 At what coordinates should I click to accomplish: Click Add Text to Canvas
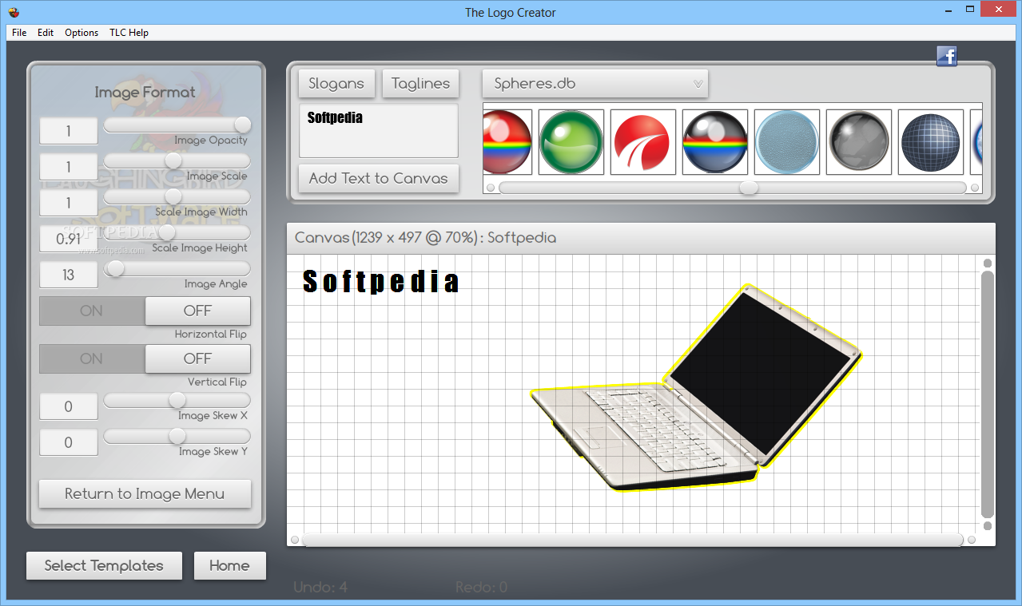coord(379,178)
